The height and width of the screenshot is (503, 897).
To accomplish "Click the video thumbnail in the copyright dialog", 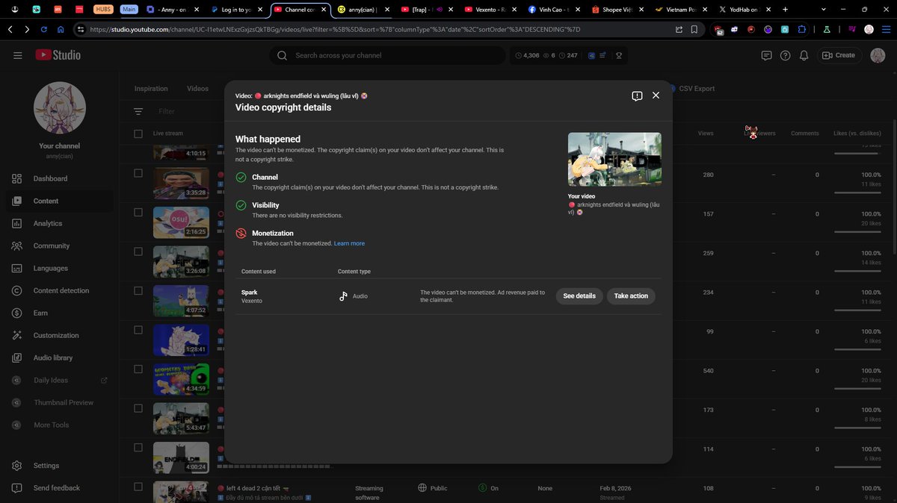I will [614, 159].
